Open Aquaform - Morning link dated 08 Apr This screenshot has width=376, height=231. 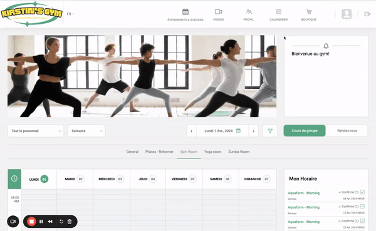click(303, 193)
